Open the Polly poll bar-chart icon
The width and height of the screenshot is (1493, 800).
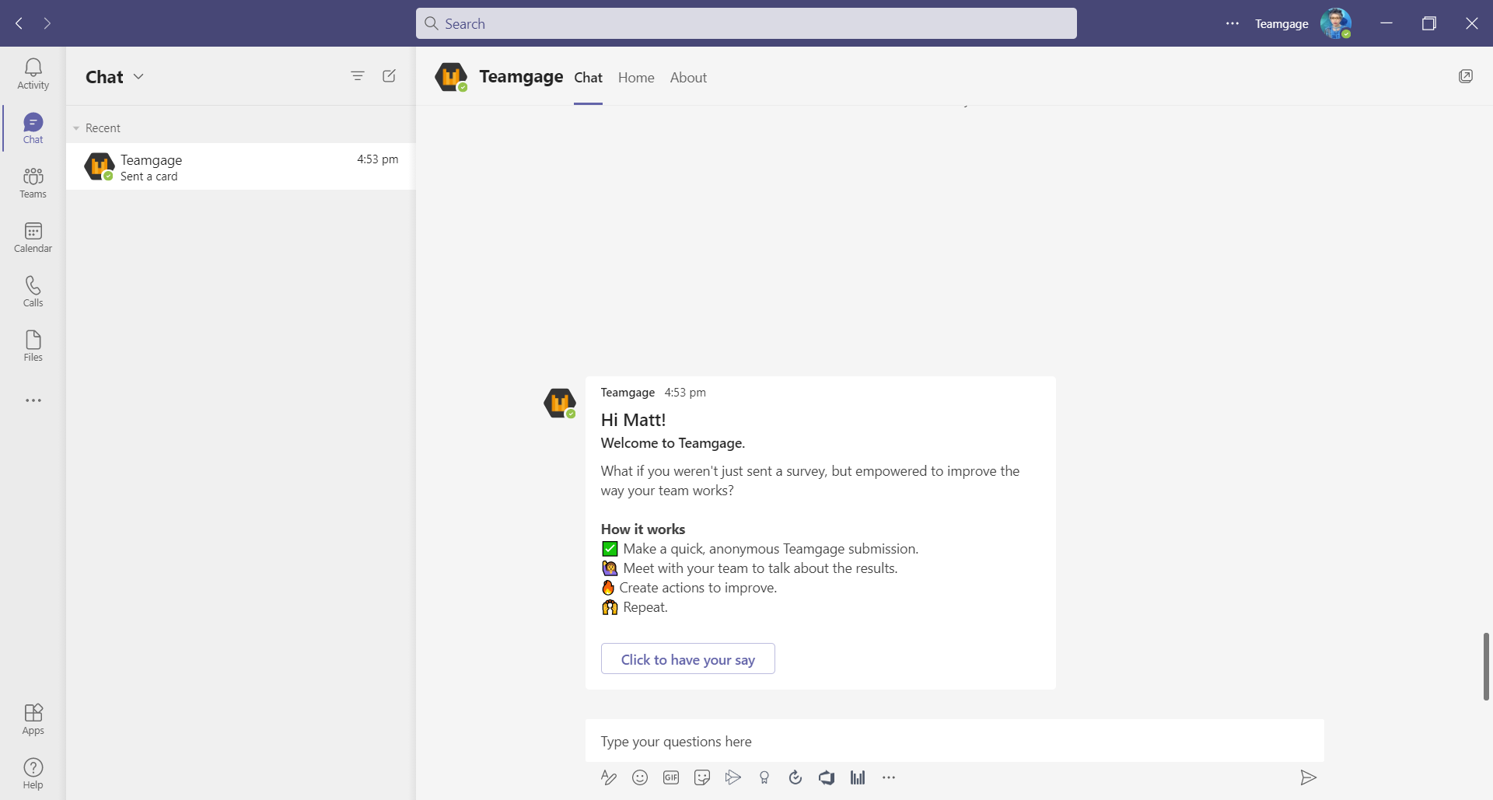click(858, 777)
